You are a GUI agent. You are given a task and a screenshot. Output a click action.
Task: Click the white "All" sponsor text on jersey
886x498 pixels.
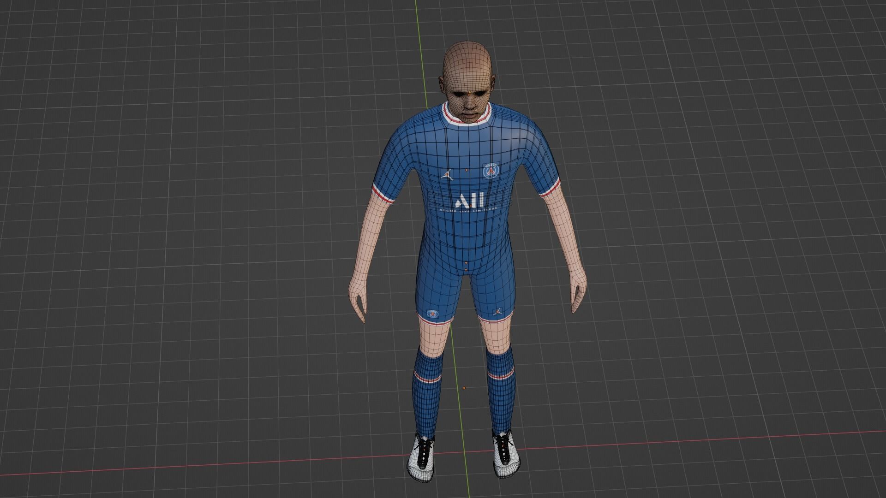click(x=469, y=201)
